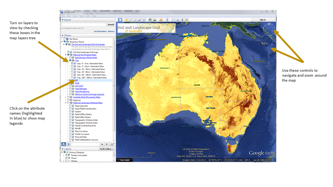The height and width of the screenshot is (187, 333).
Task: Click the Email envelope toolbar icon
Action: click(174, 20)
